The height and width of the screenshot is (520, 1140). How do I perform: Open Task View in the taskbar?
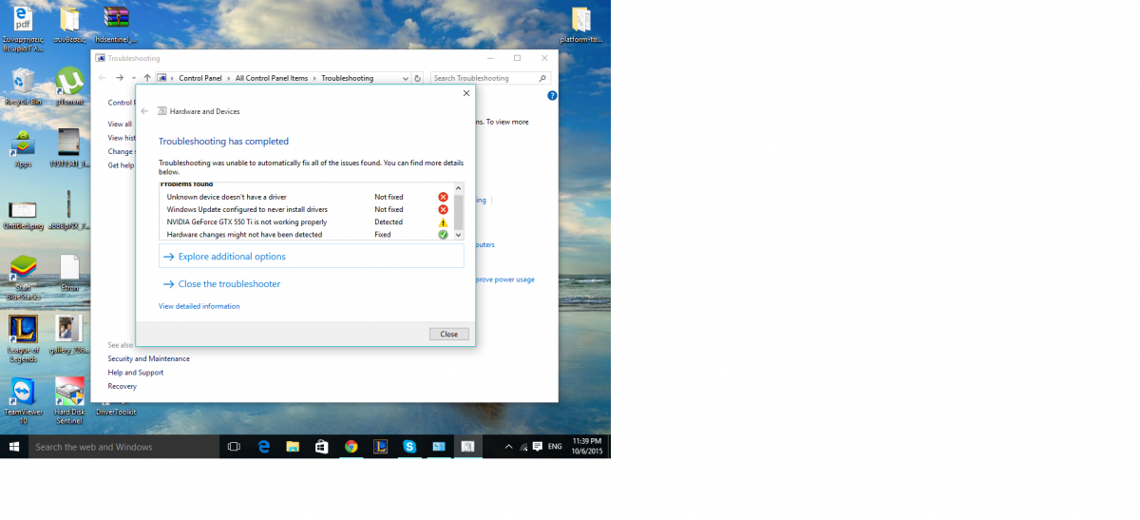pos(234,447)
